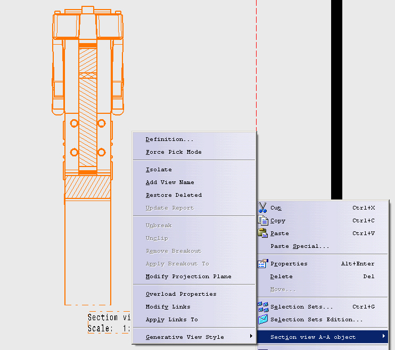This screenshot has height=350, width=395.
Task: Click the Copy pages icon
Action: [x=263, y=220]
